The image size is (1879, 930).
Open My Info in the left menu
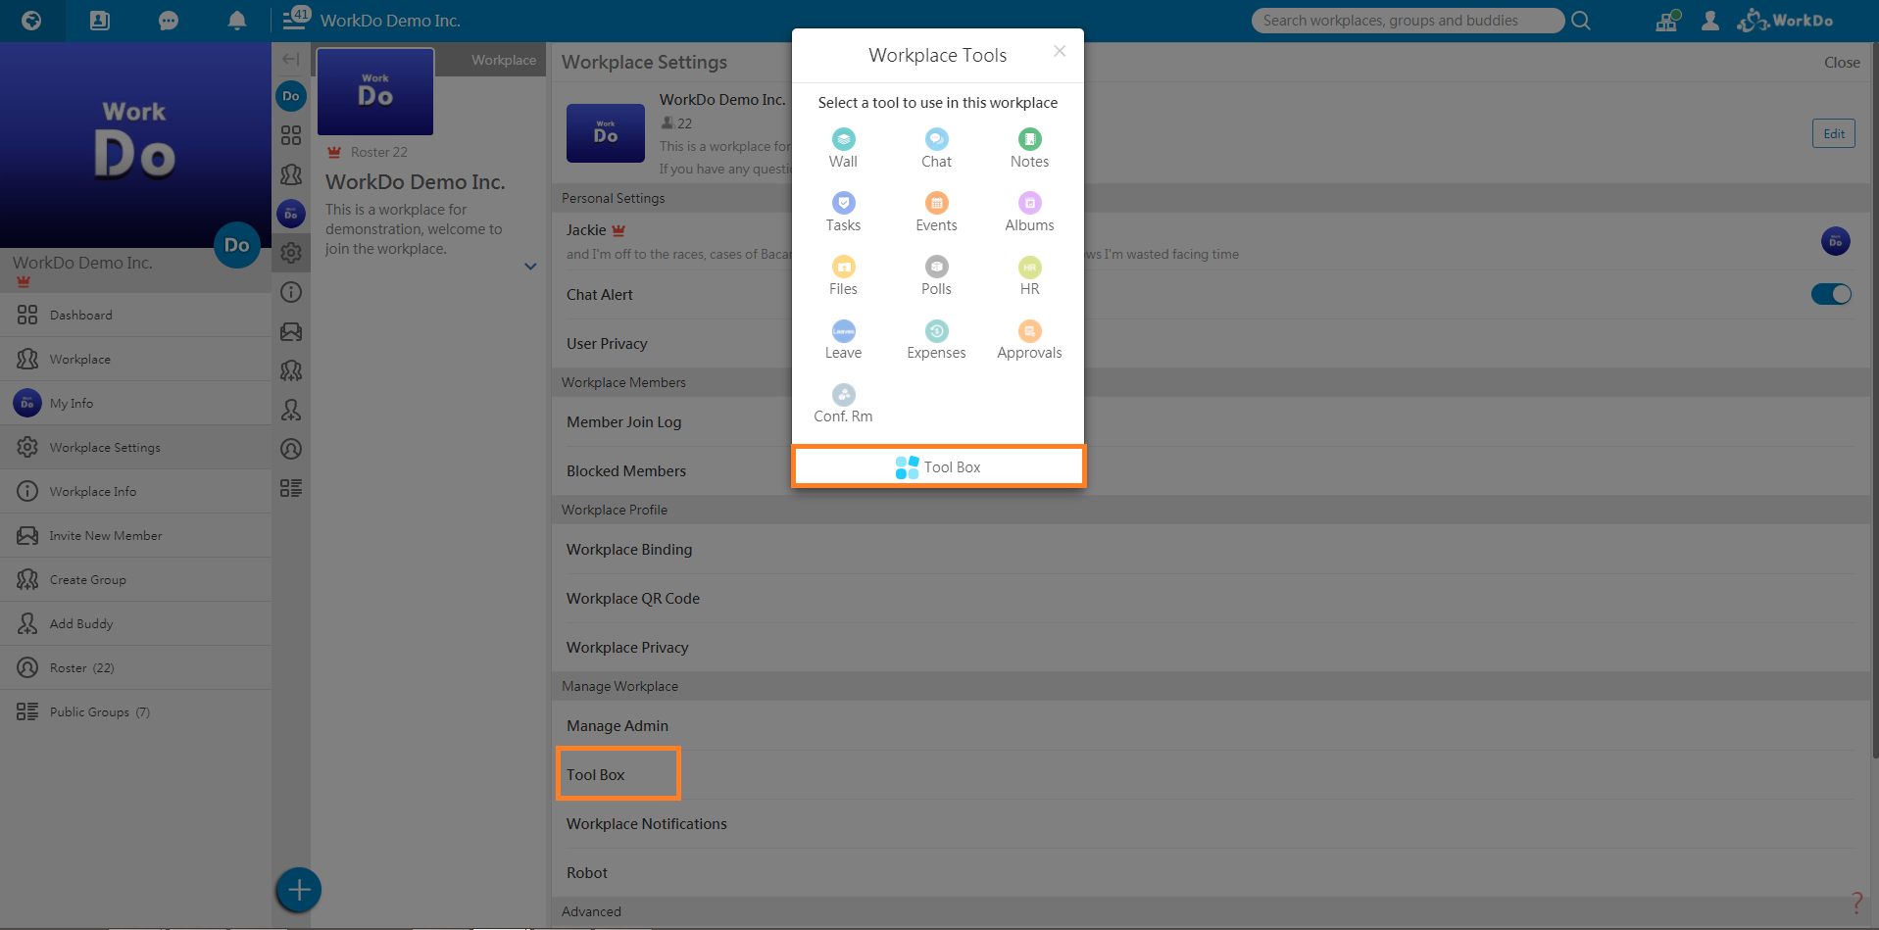coord(135,403)
